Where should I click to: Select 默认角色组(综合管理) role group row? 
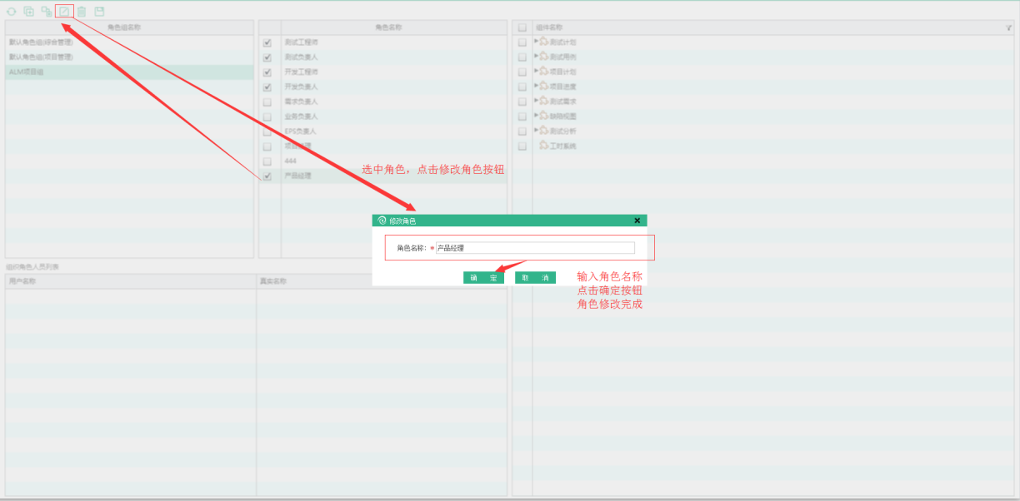click(x=129, y=42)
